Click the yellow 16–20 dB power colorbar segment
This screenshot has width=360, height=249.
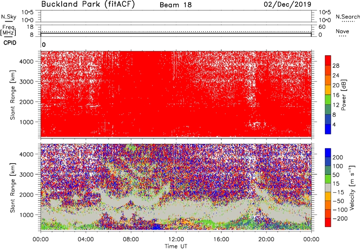coord(328,90)
